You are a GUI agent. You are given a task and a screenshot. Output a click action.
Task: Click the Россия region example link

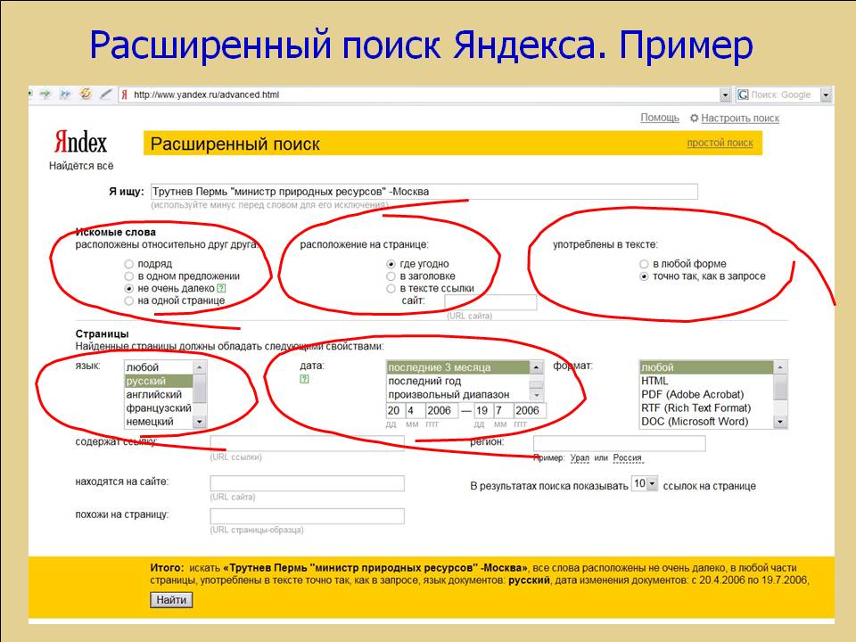(x=627, y=458)
